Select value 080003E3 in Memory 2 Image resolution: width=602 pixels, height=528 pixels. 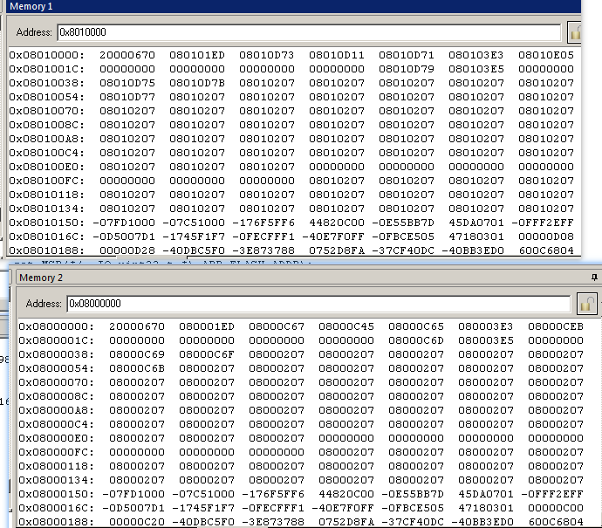pos(486,326)
